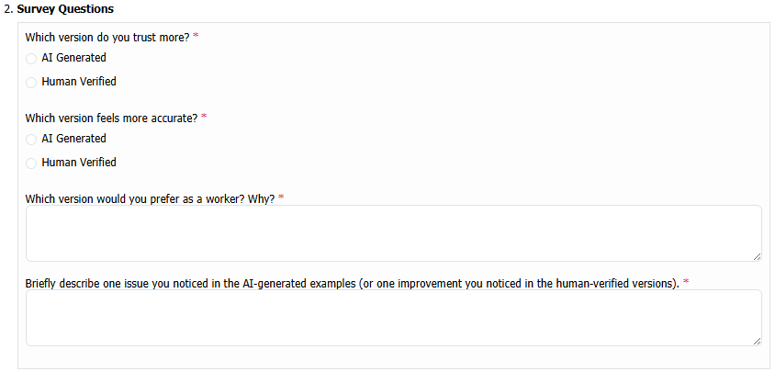Click the "AI Generated" label under accuracy question

73,139
